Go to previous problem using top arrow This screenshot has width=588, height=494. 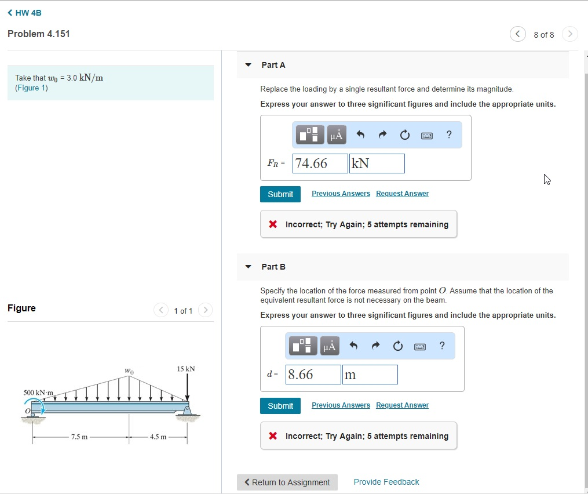517,34
